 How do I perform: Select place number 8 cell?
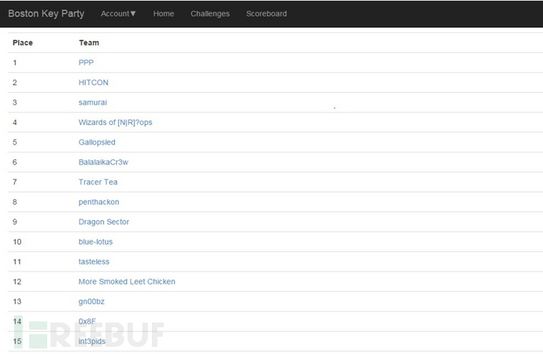[14, 202]
